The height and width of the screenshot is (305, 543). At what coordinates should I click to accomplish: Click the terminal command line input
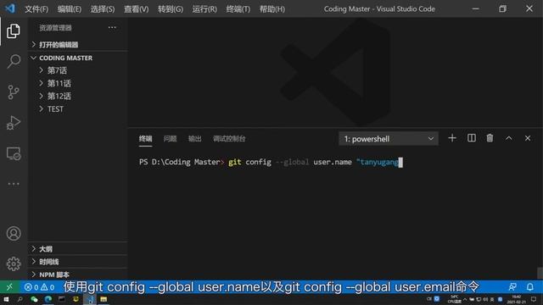tap(271, 162)
